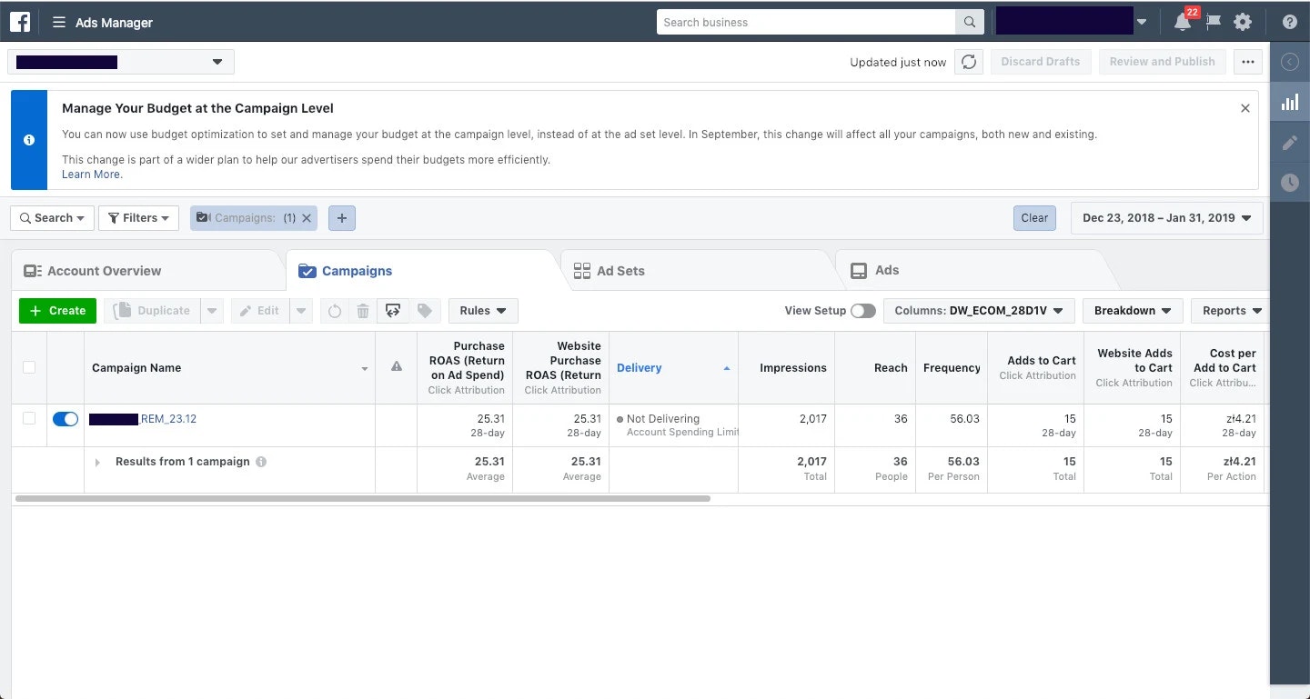
Task: Click the Not Delivering status text
Action: click(x=663, y=419)
